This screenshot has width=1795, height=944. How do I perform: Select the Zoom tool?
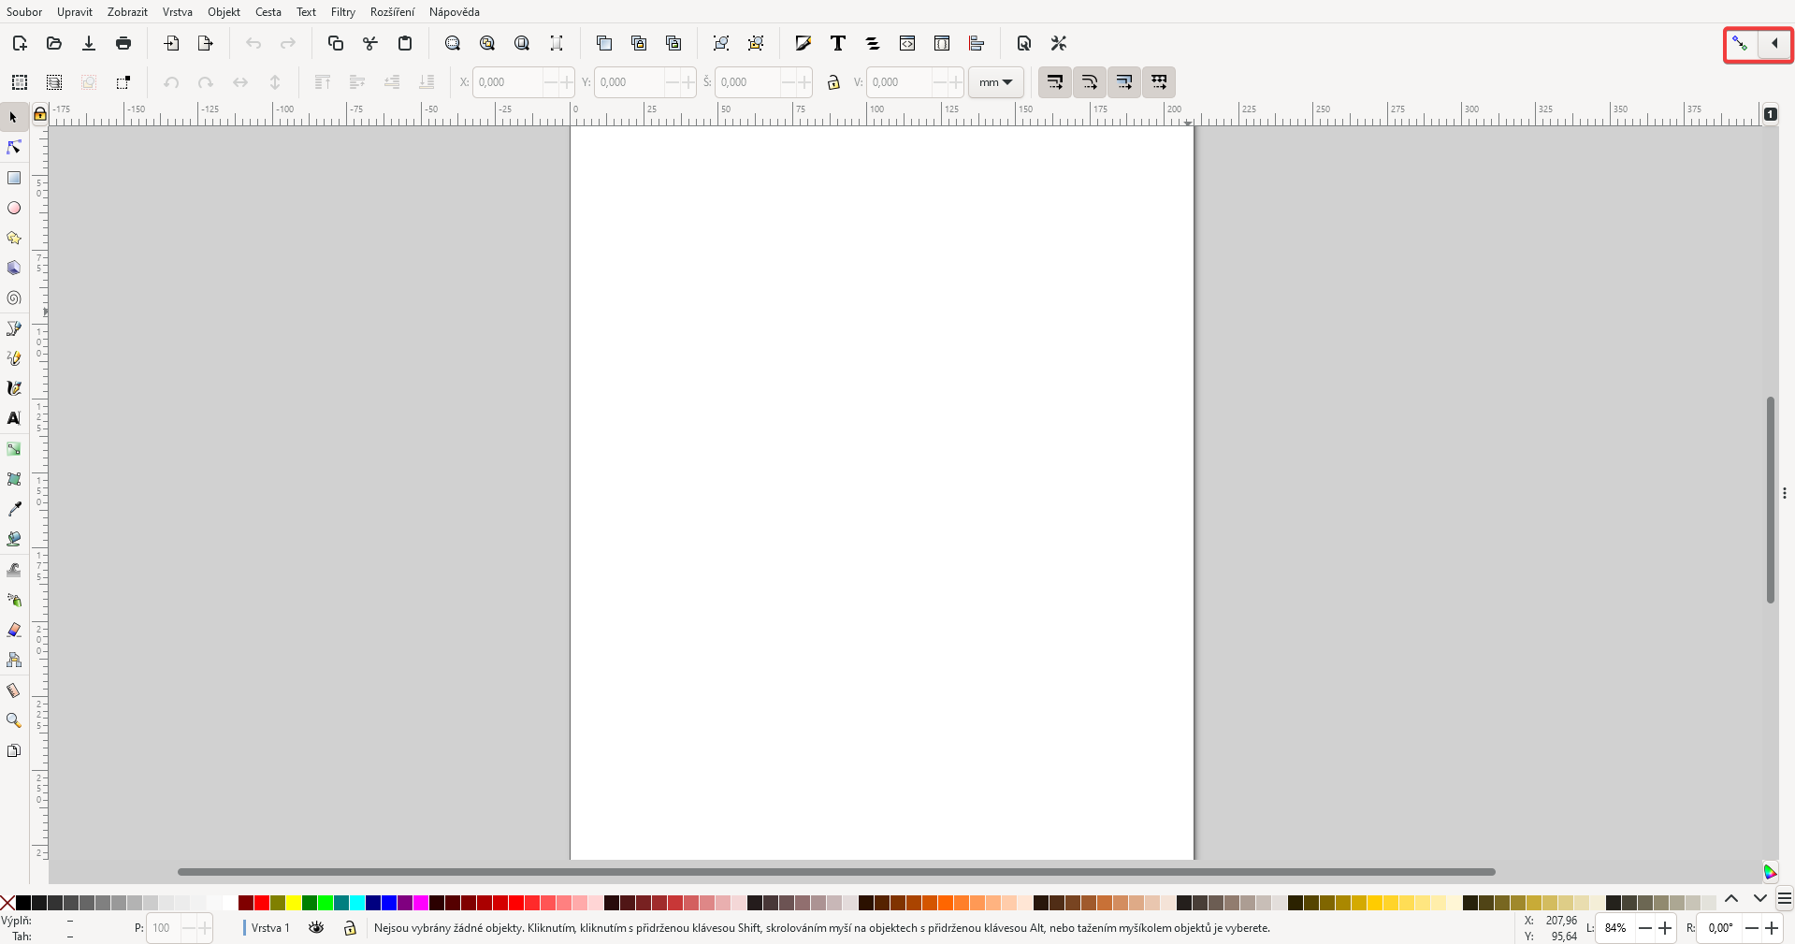[13, 720]
